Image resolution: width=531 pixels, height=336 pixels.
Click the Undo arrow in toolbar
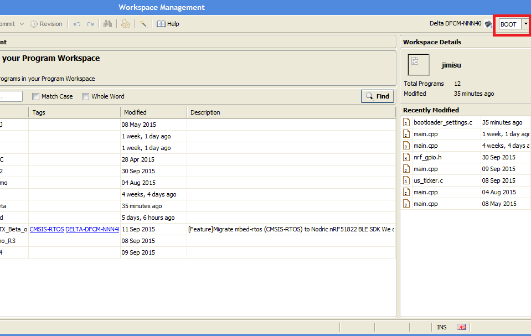point(77,24)
